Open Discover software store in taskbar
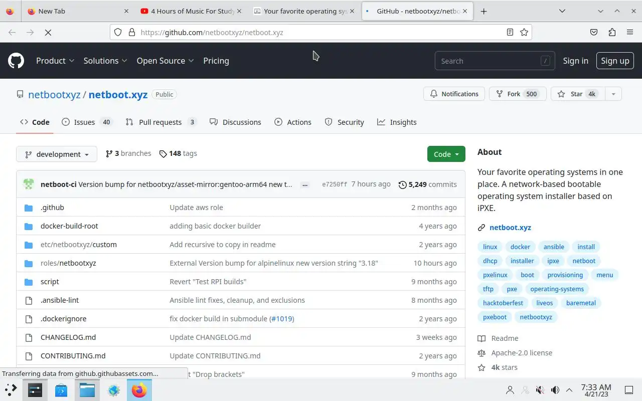Viewport: 642px width, 401px height. [61, 389]
